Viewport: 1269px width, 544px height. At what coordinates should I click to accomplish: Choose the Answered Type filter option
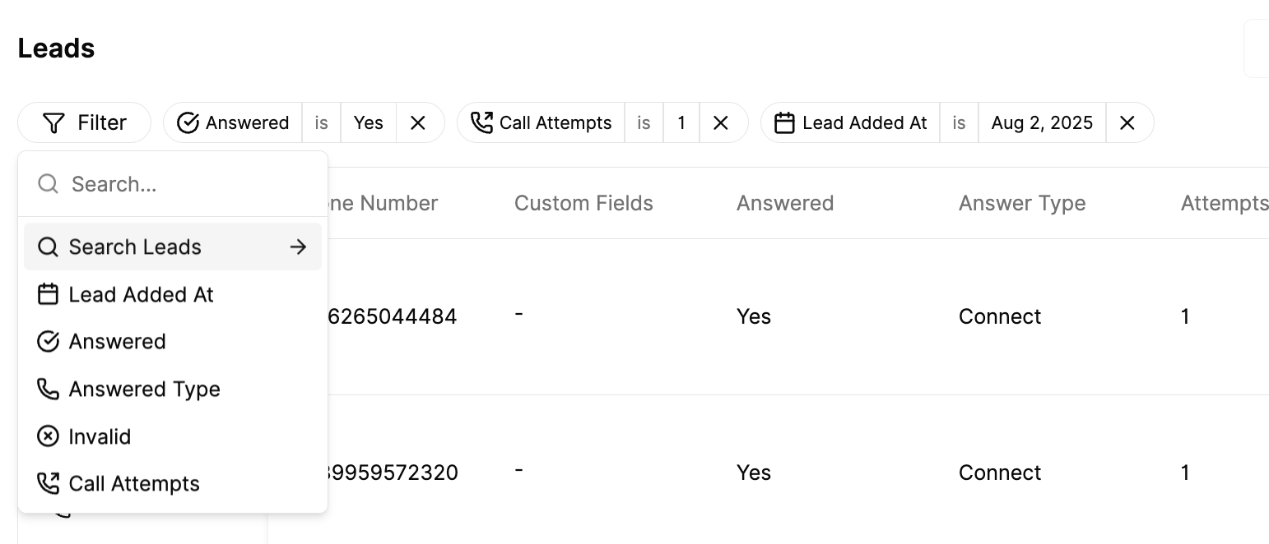pos(144,390)
